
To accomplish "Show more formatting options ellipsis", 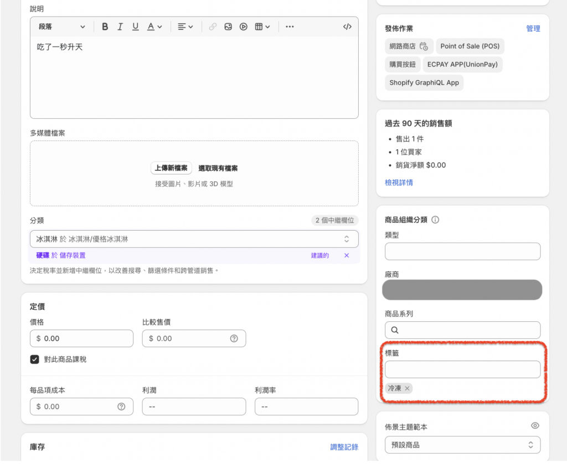I will (x=290, y=27).
